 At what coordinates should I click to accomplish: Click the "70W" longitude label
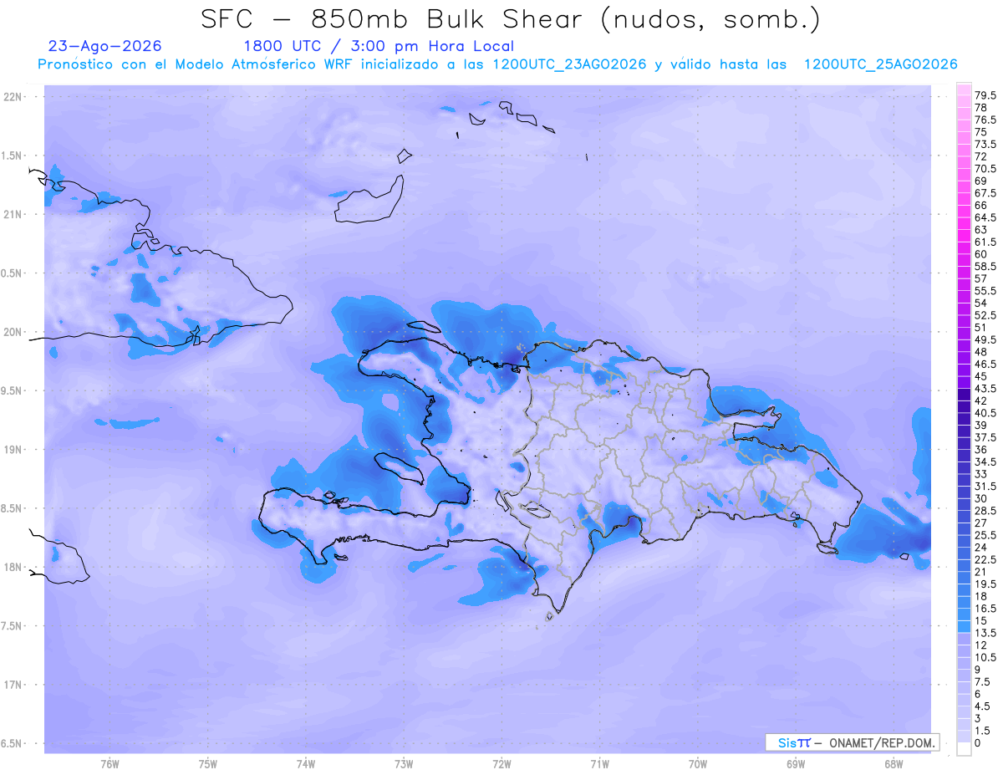click(x=698, y=763)
